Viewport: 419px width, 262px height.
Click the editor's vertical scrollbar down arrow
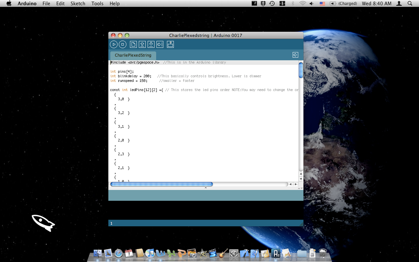(x=301, y=179)
